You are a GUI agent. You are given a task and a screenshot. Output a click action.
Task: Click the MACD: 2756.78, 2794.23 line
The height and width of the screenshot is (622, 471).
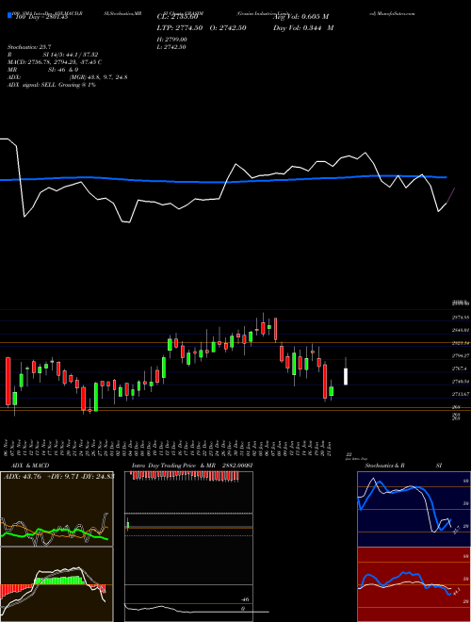(55, 62)
